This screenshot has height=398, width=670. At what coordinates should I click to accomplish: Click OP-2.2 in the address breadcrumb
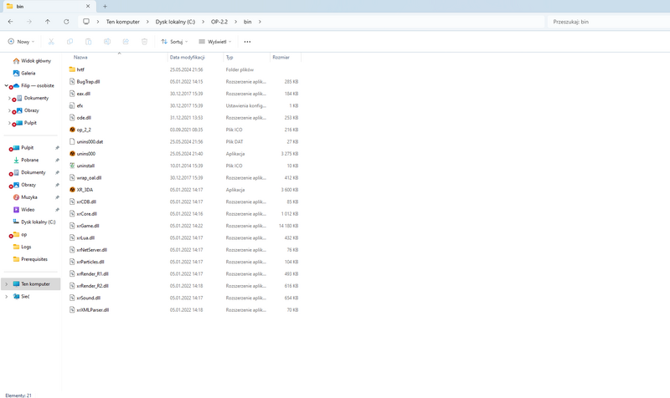pyautogui.click(x=219, y=22)
